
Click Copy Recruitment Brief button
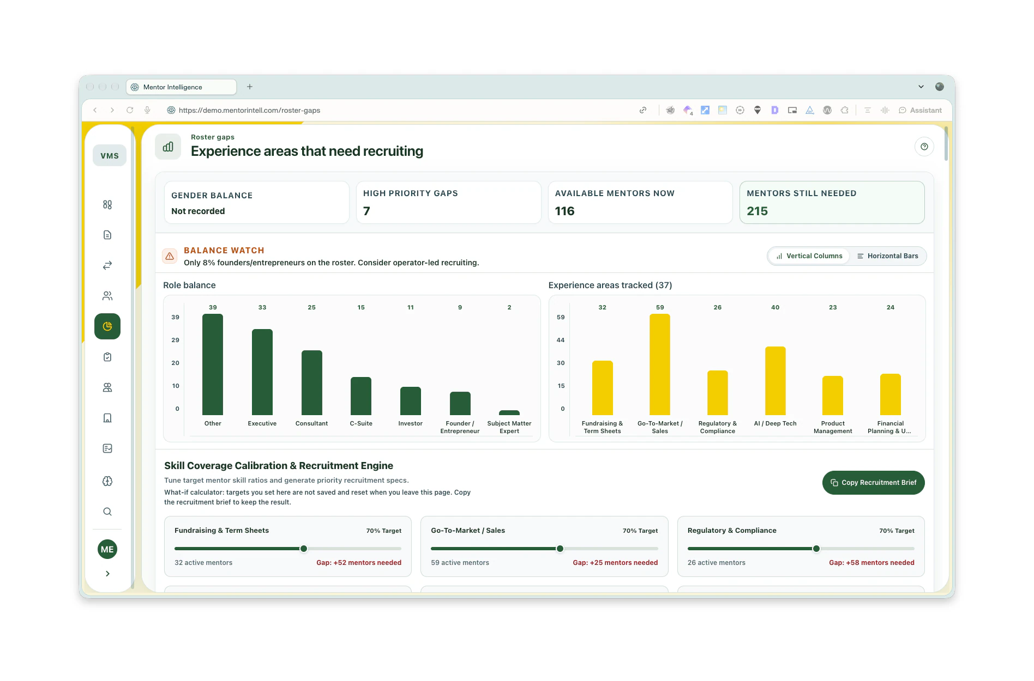pos(873,483)
